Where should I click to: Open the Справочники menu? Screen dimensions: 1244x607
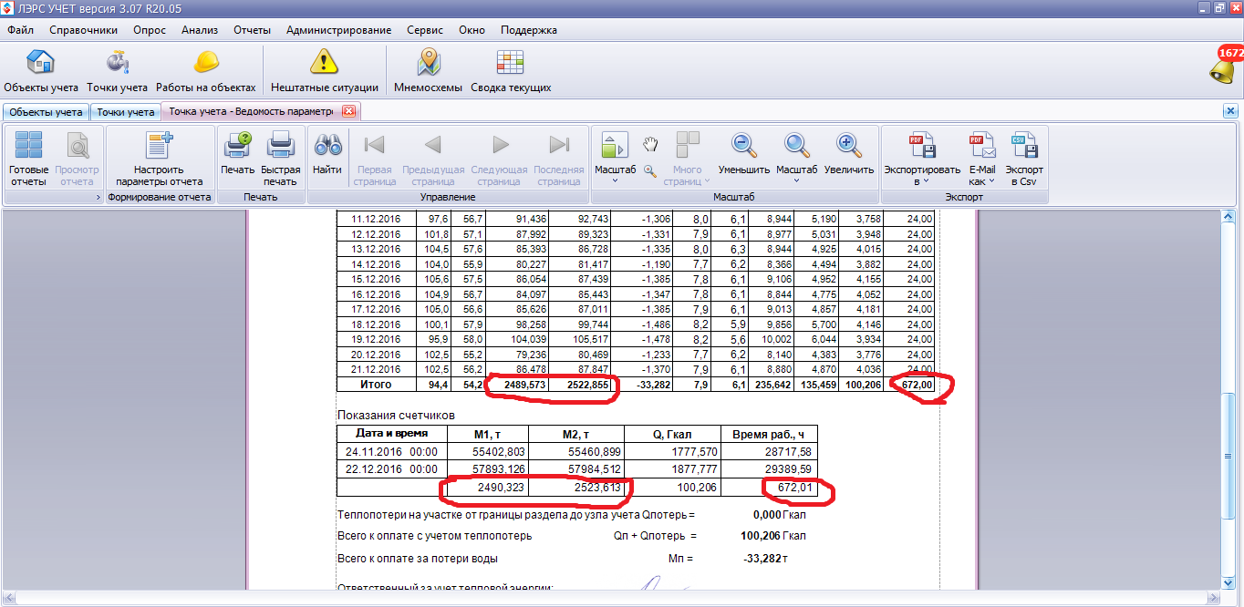pyautogui.click(x=84, y=30)
